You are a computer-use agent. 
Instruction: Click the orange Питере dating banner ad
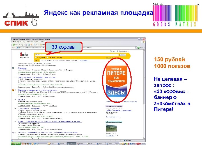coord(116,81)
